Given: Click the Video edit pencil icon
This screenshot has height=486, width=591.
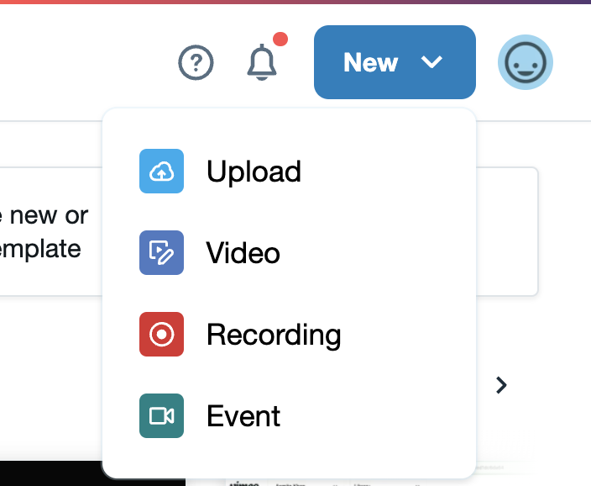Looking at the screenshot, I should 161,253.
